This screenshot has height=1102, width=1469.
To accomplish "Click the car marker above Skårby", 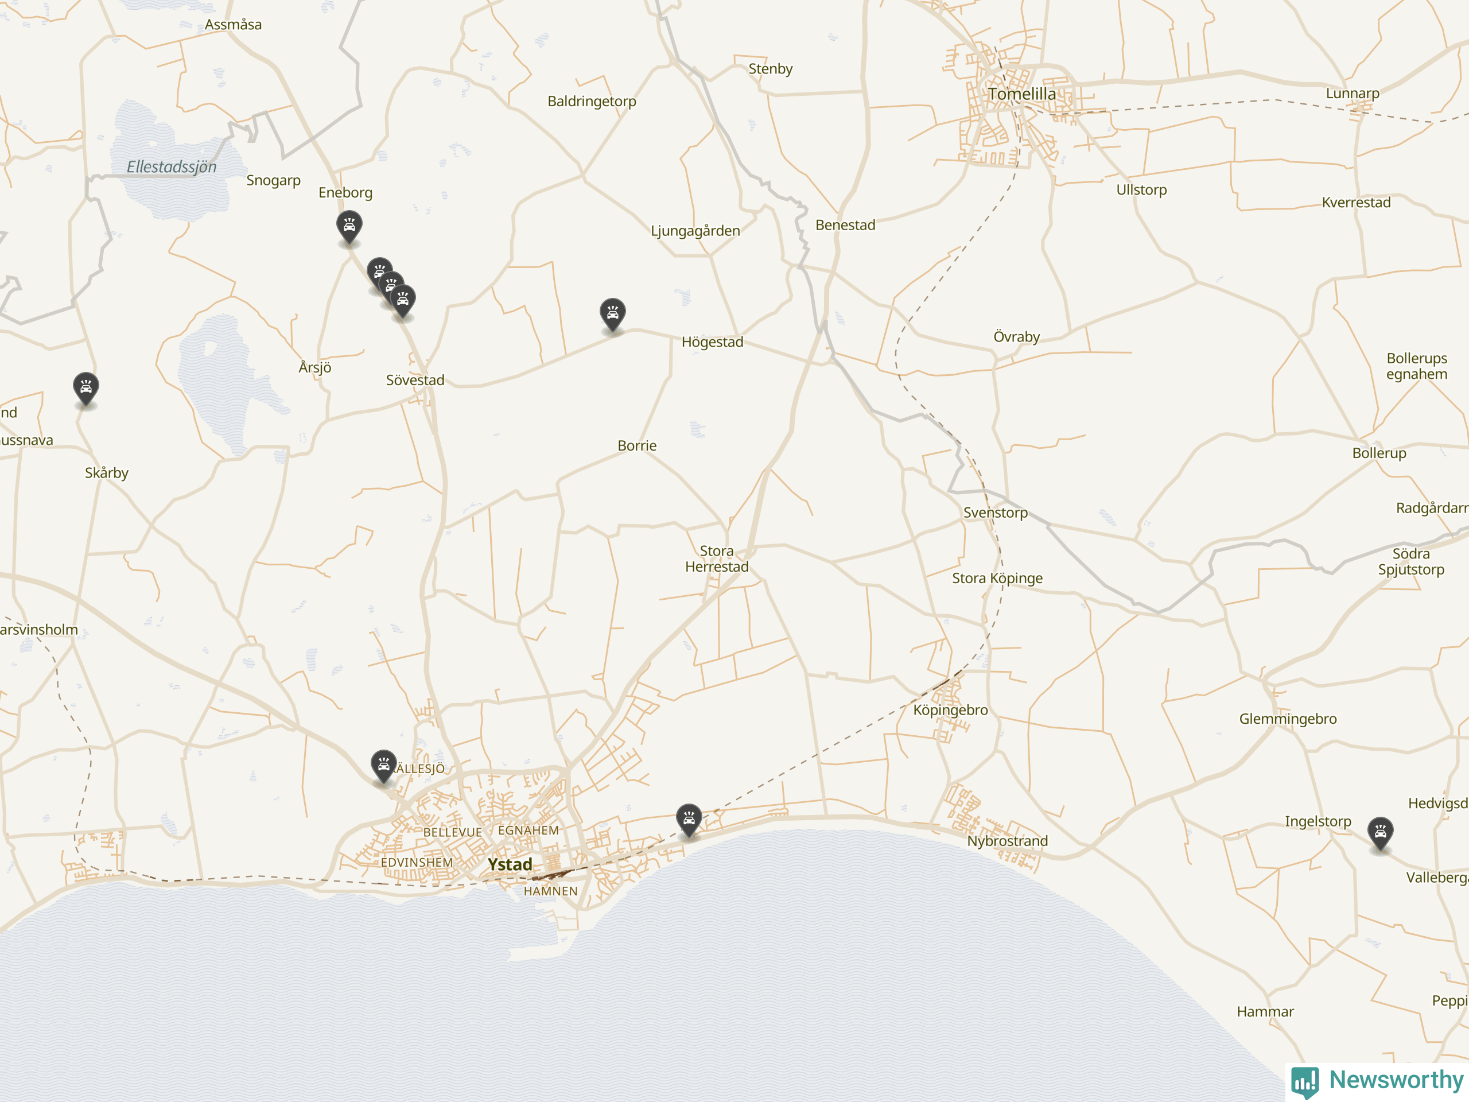I will point(86,388).
